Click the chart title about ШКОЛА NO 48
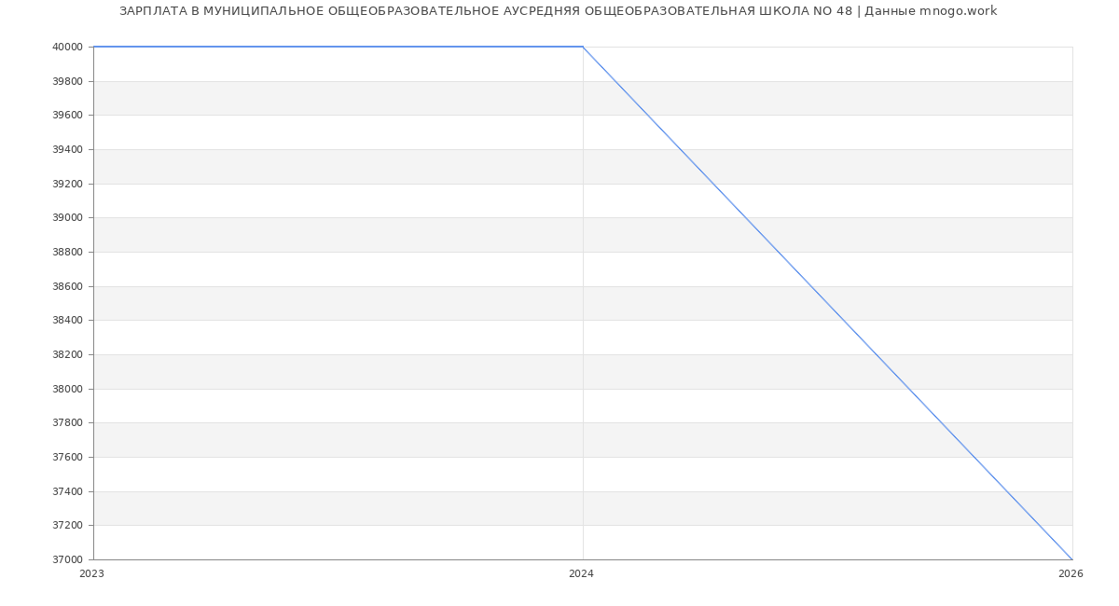The width and height of the screenshot is (1119, 606). pos(558,11)
